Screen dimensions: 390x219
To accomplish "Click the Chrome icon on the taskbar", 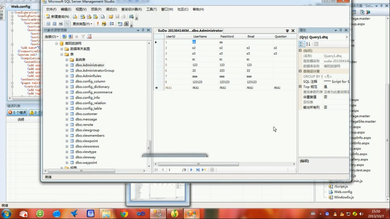I will tap(124, 214).
